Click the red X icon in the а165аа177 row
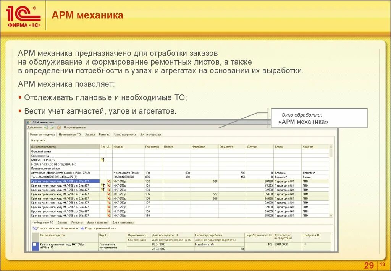Viewport: 391px width, 271px height. [x=109, y=211]
